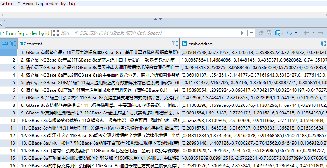Click embedding cell starting with [0.472966
This screenshot has width=327, height=168.
[x=253, y=98]
